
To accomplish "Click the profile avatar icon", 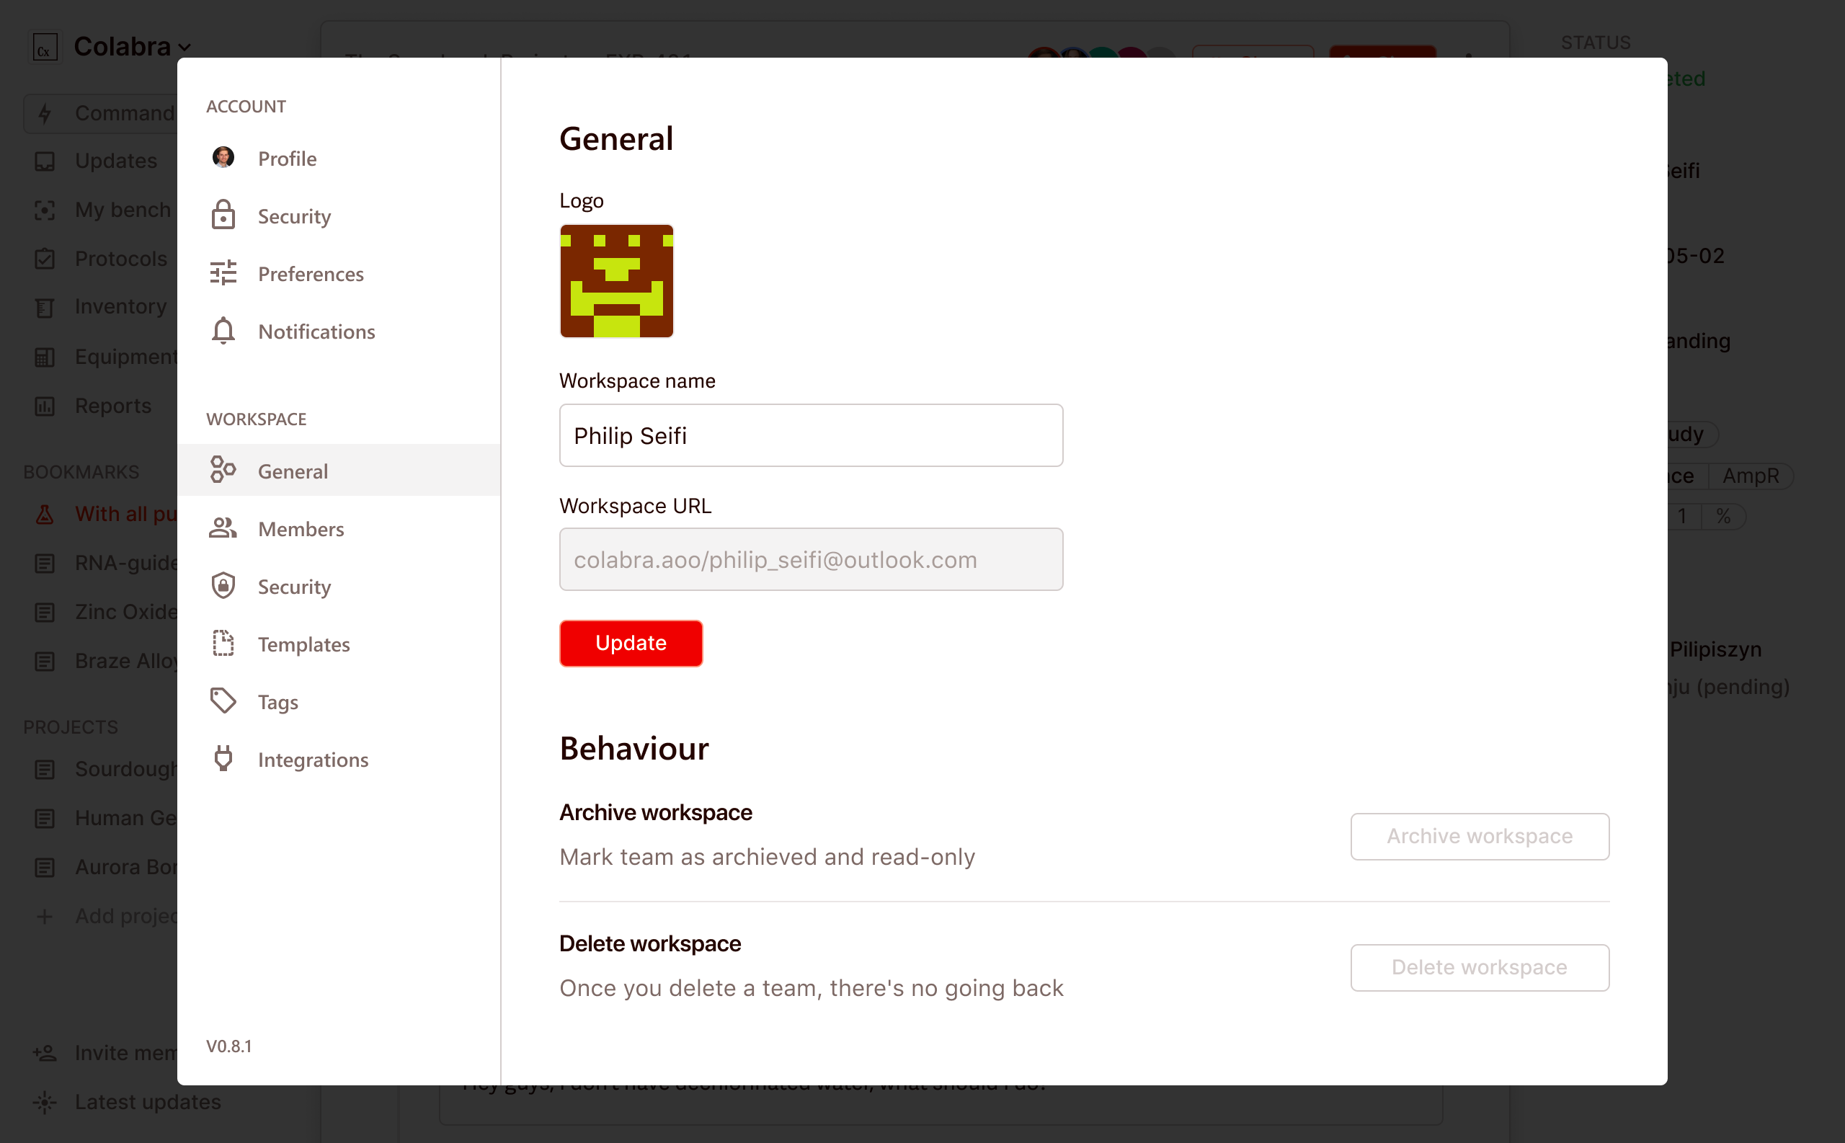I will pyautogui.click(x=223, y=158).
